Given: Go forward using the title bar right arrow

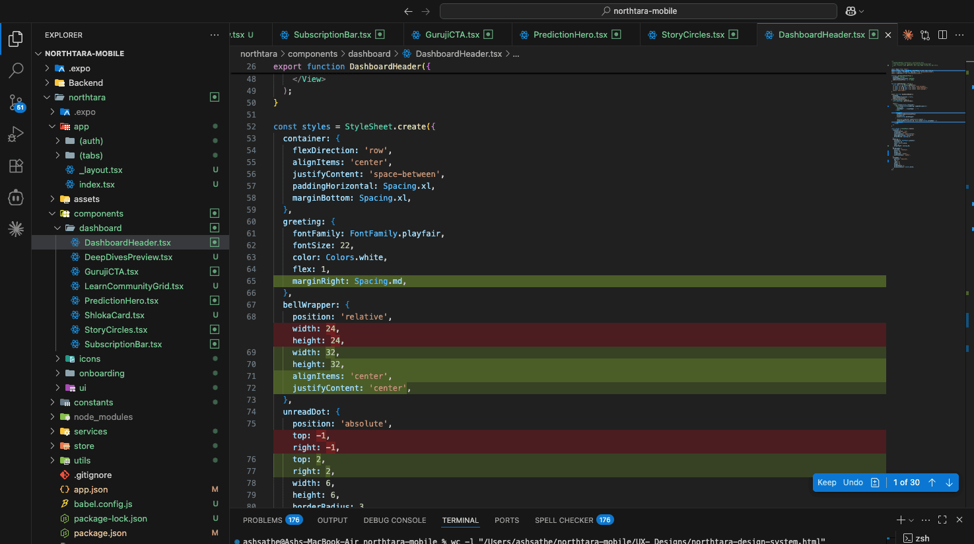Looking at the screenshot, I should point(425,11).
